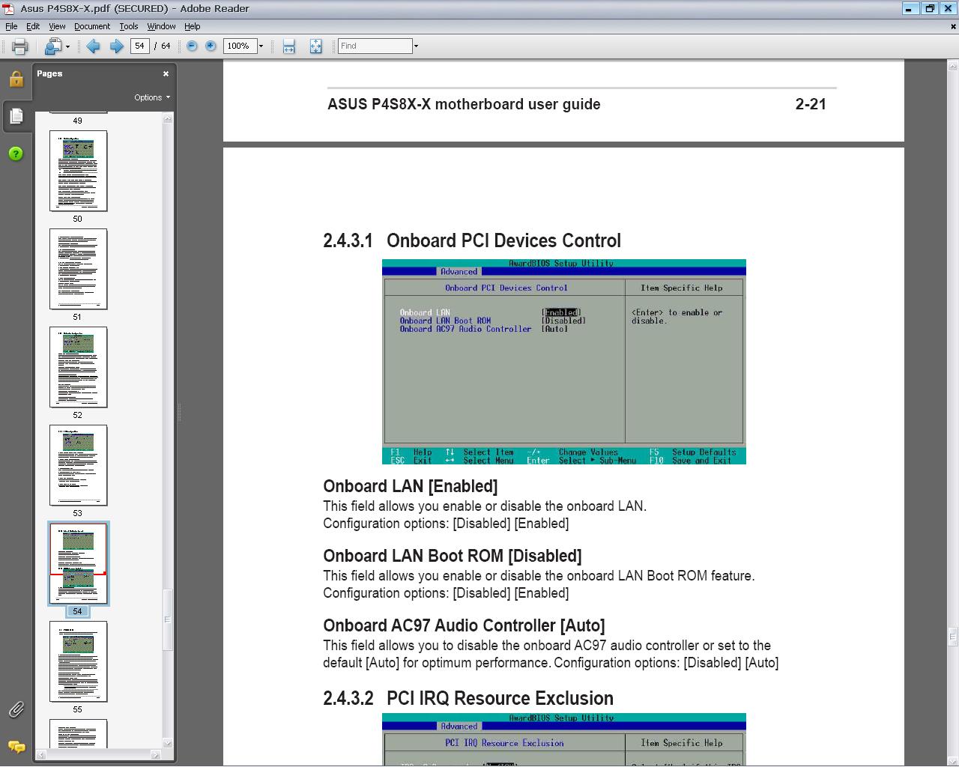
Task: Click the Pages panel scroll right arrow
Action: pos(156,755)
